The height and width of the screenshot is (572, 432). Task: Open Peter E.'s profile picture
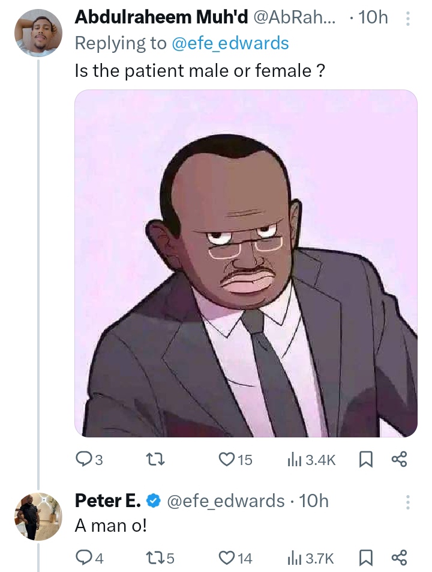(x=38, y=516)
